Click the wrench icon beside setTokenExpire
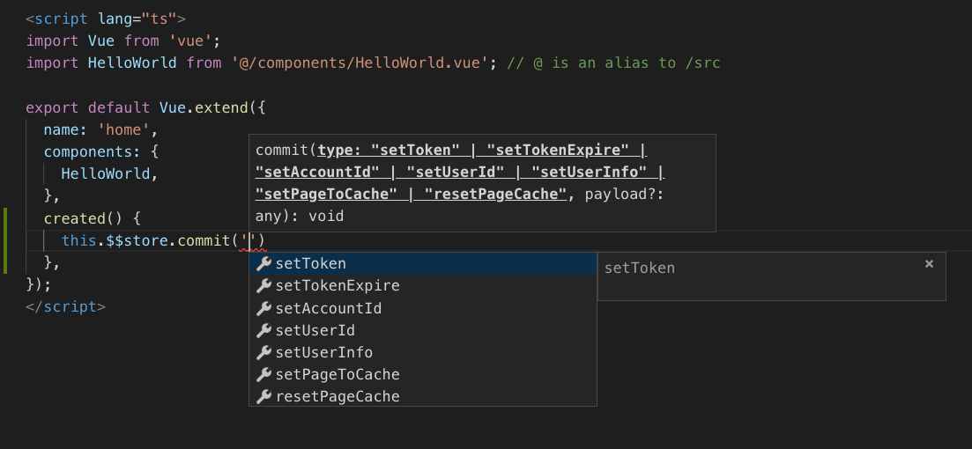Screen dimensions: 972x449 tap(263, 286)
